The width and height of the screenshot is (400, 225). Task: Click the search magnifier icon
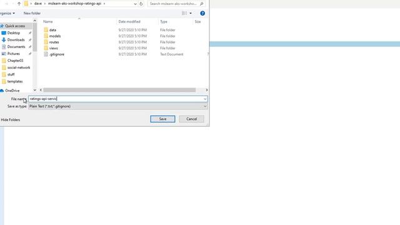click(201, 4)
